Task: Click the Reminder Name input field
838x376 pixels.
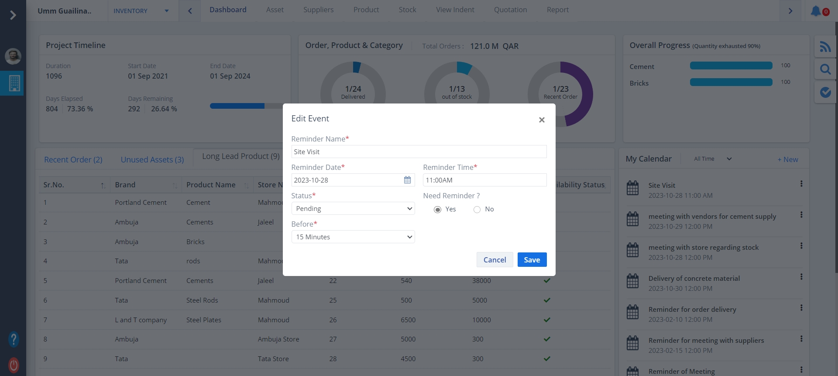Action: tap(419, 152)
